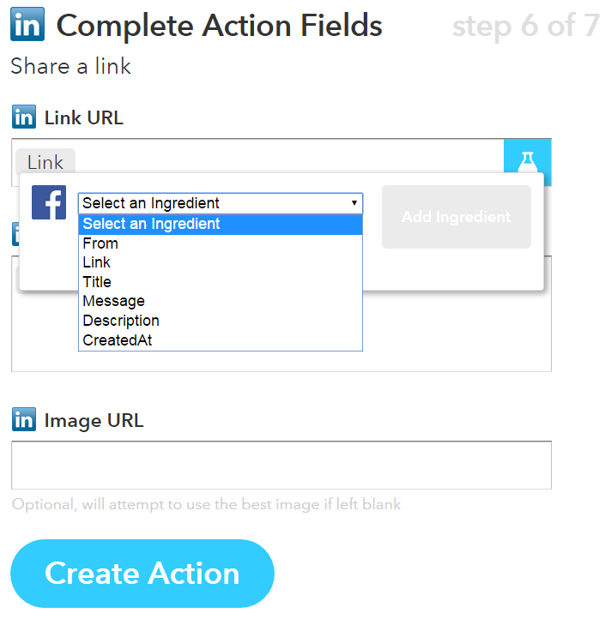Open the Select an Ingredient dropdown
This screenshot has width=605, height=619.
coord(221,203)
